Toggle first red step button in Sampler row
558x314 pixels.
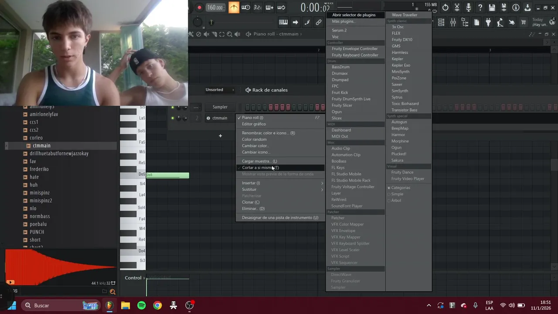click(271, 107)
